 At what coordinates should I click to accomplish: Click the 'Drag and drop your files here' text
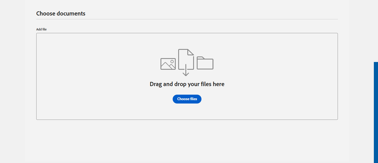pos(187,84)
